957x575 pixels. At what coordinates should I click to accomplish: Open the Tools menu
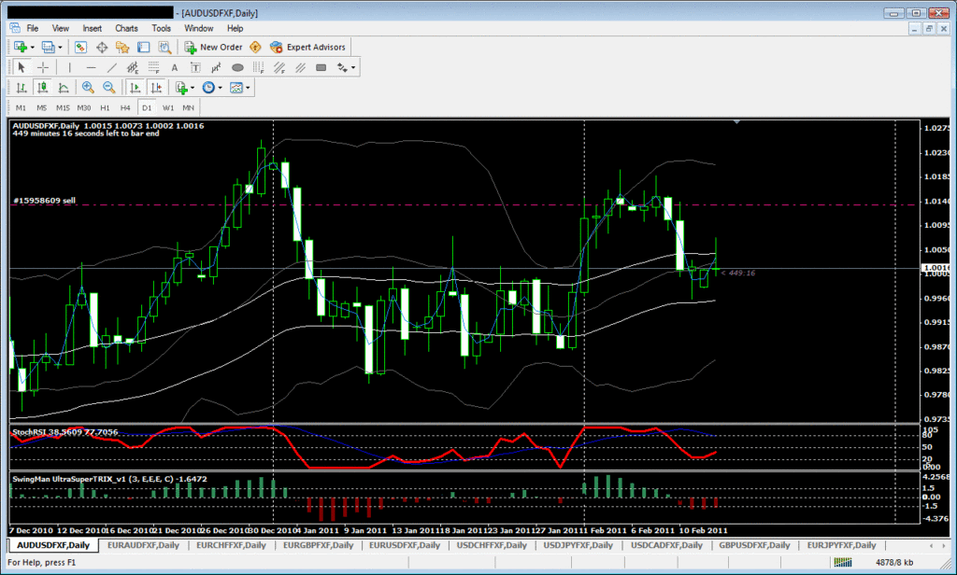(x=161, y=28)
